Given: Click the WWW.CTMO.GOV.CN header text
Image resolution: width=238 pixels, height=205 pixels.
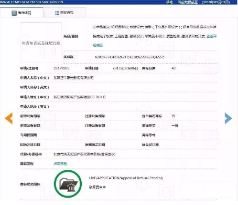Looking at the screenshot, I should [31, 2].
